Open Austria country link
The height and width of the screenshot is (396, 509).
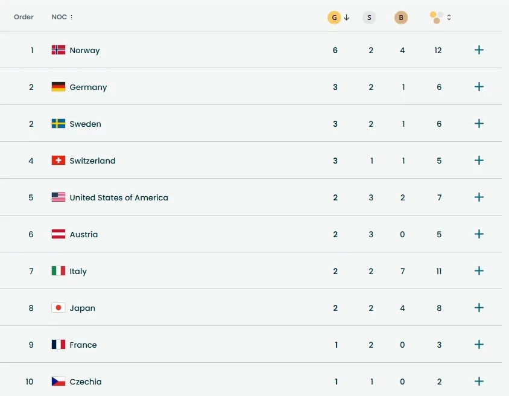click(83, 234)
